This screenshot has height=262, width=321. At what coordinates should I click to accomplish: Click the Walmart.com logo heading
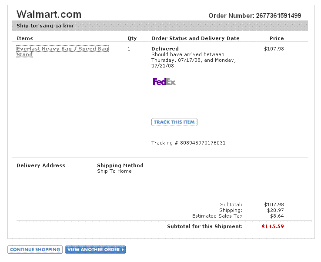pos(49,14)
